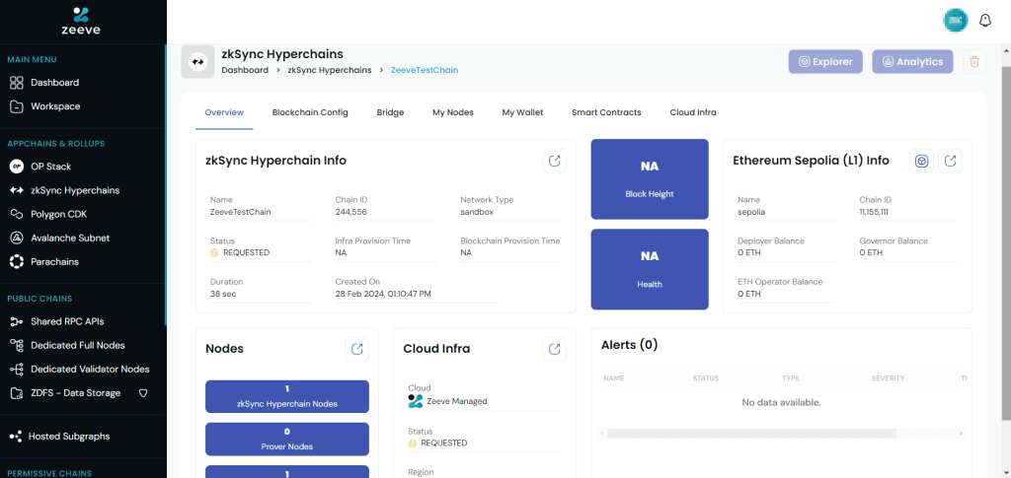Click the shield icon beside ZDFS
The image size is (1011, 478).
coord(143,393)
